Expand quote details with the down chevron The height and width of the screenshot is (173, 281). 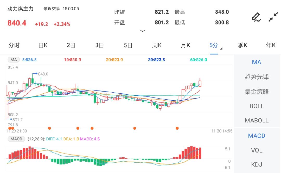(143, 31)
